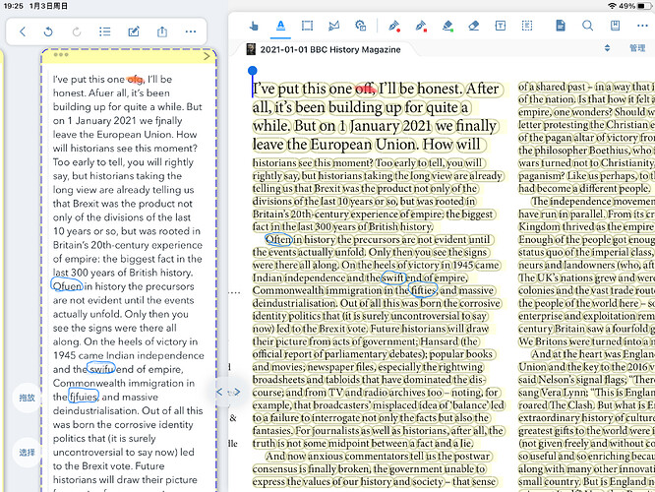The height and width of the screenshot is (492, 655).
Task: Expand the note card with right chevron
Action: click(207, 56)
